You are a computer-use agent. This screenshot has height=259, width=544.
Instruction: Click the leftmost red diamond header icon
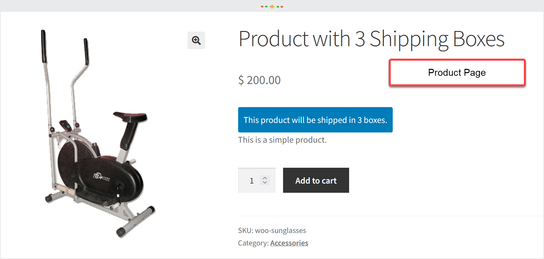[262, 6]
